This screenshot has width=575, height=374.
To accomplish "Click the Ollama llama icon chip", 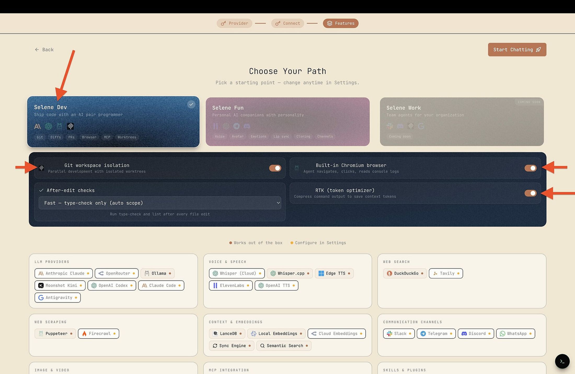I will click(157, 273).
